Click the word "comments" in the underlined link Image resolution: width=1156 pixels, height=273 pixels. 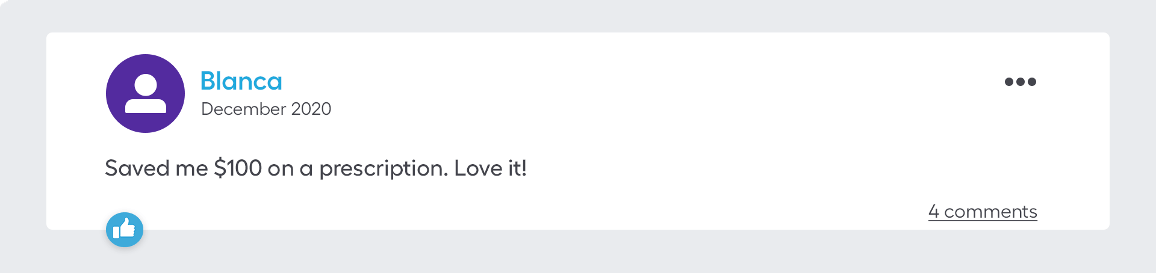click(990, 212)
